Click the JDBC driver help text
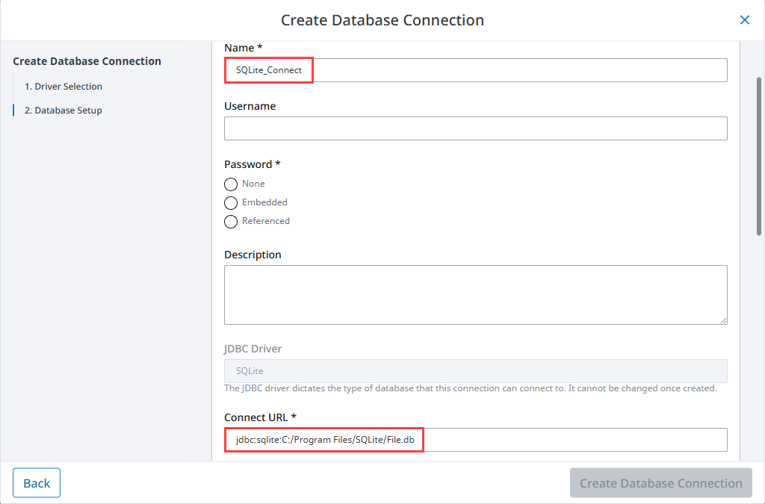This screenshot has height=504, width=765. click(x=470, y=388)
